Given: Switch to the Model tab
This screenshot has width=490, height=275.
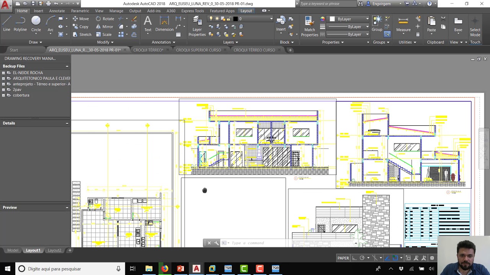Looking at the screenshot, I should pos(13,250).
